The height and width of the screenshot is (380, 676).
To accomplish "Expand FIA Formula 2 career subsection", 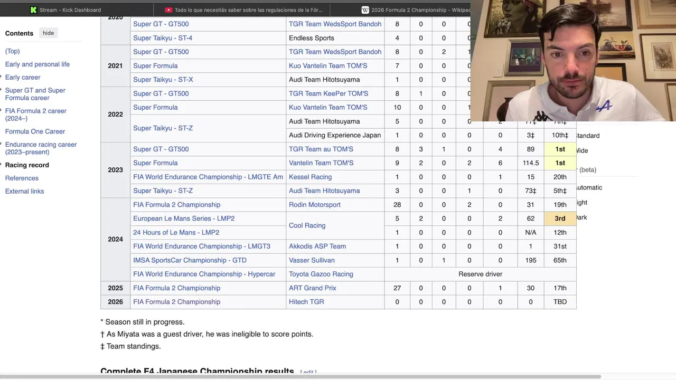I will pyautogui.click(x=2, y=111).
